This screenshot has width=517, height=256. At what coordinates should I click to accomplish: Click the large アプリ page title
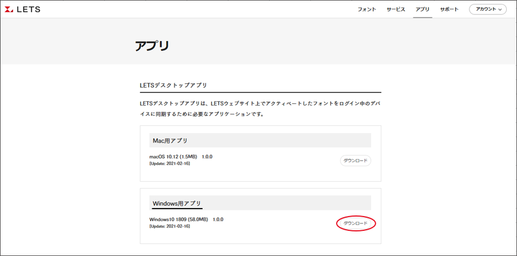[152, 46]
